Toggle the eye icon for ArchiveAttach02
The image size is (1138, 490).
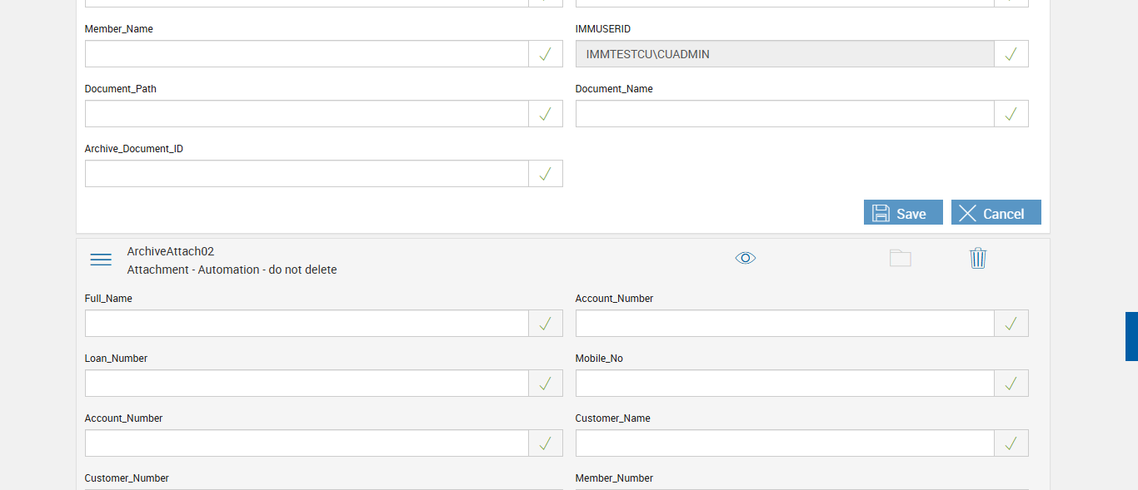746,258
